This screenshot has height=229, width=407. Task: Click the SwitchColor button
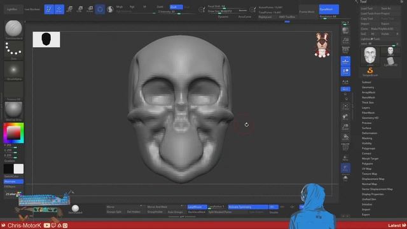pos(11,177)
